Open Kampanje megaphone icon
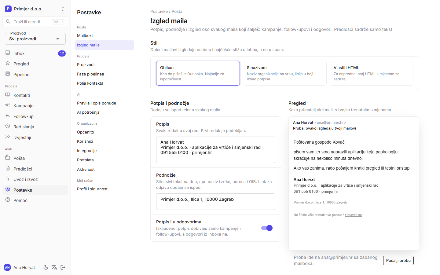The width and height of the screenshot is (440, 275). [8, 105]
